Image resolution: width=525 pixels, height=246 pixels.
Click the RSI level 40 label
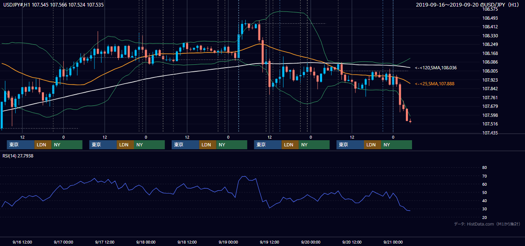point(484,200)
